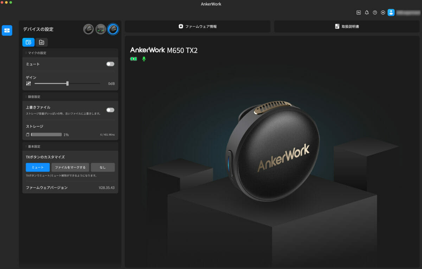This screenshot has height=269, width=422.
Task: Click the 基本設定 section header
Action: click(34, 146)
